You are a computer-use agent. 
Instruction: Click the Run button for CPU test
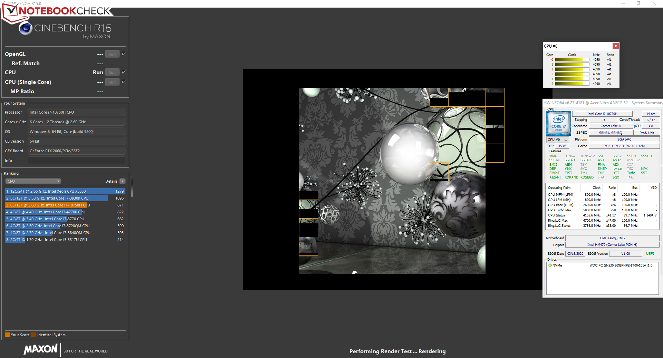112,72
